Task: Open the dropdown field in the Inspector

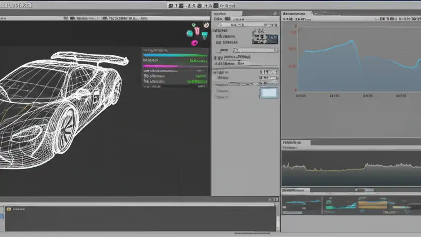Action: click(x=255, y=50)
